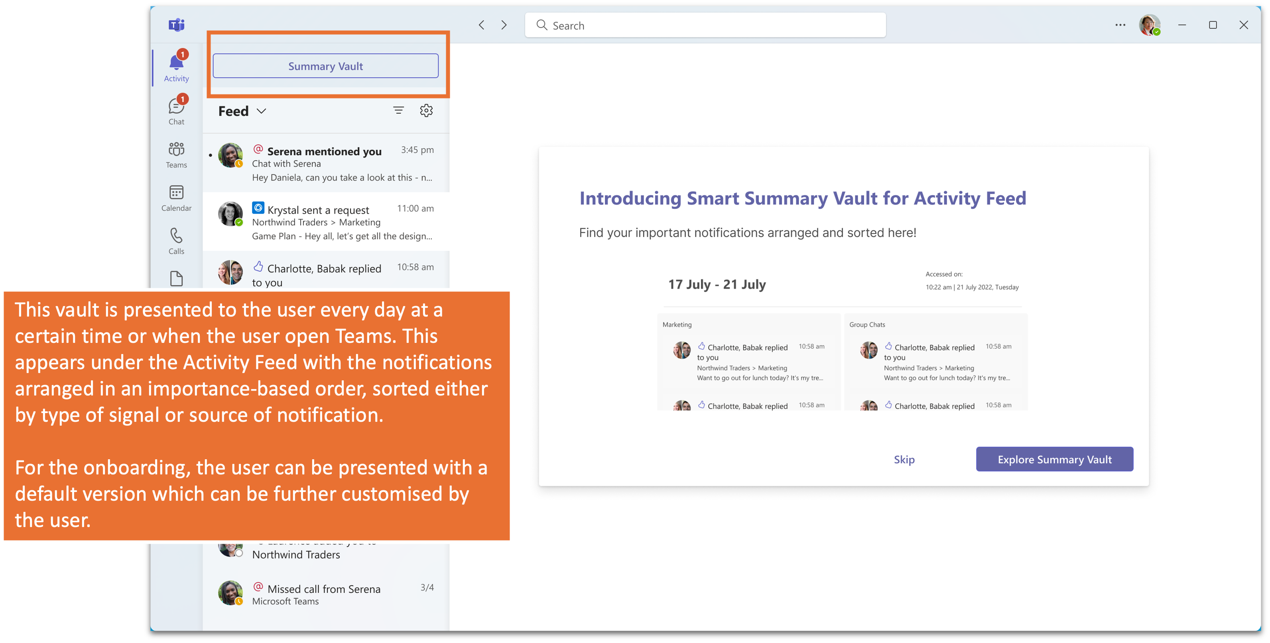
Task: Open the profile avatar in title bar
Action: coord(1149,25)
